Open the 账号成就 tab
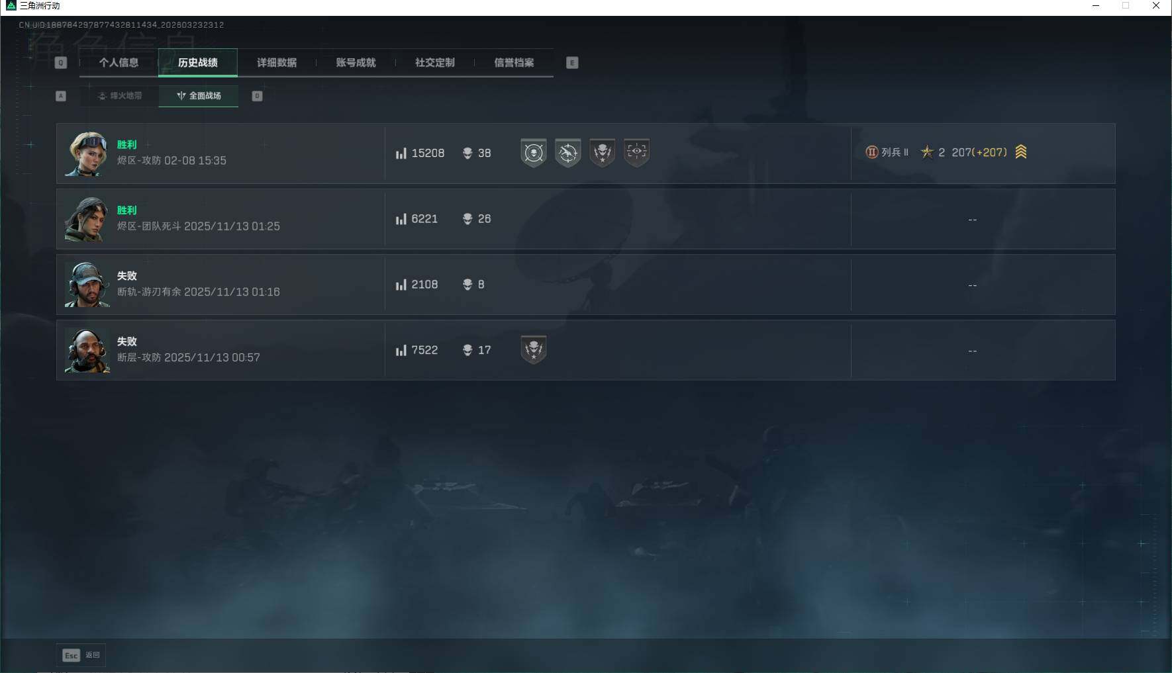This screenshot has width=1172, height=673. point(356,63)
